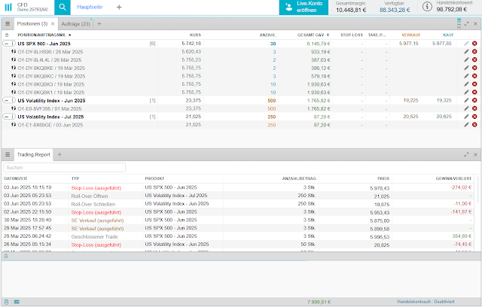Sort by Gesamt G&V column

coord(313,35)
